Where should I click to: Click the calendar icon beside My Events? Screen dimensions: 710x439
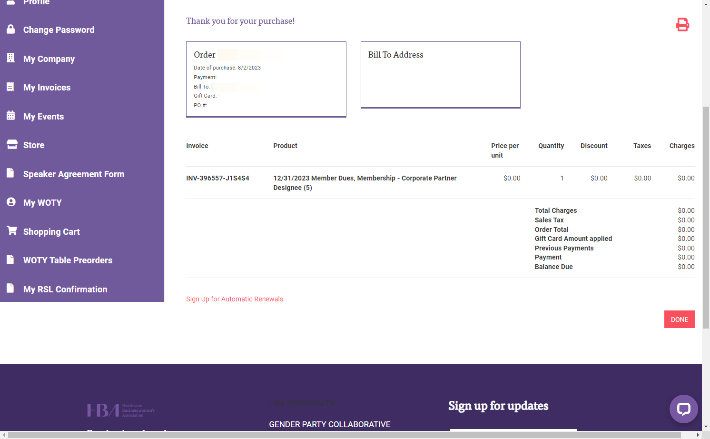(11, 116)
